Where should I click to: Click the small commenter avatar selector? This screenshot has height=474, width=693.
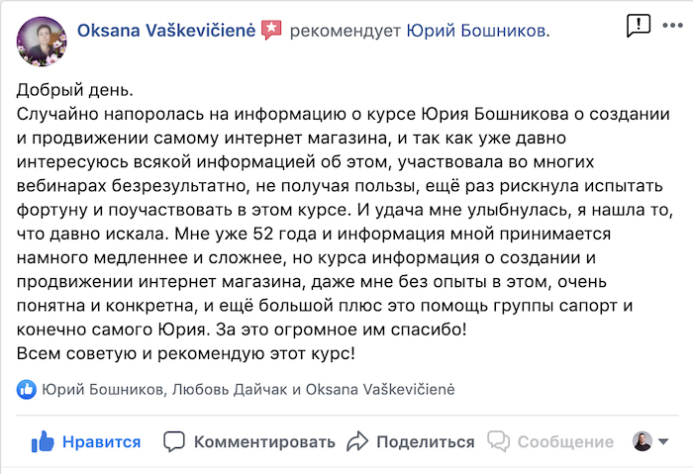(x=643, y=441)
